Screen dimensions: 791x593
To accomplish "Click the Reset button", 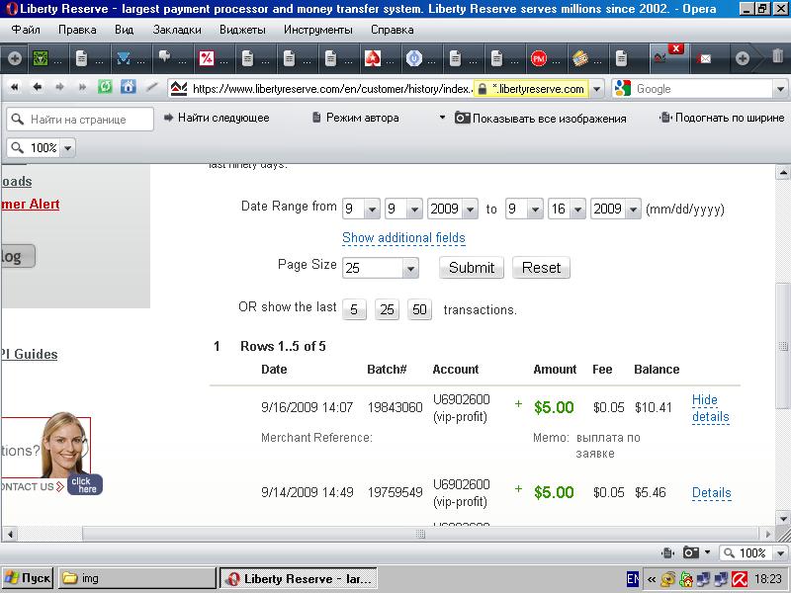I will tap(541, 267).
